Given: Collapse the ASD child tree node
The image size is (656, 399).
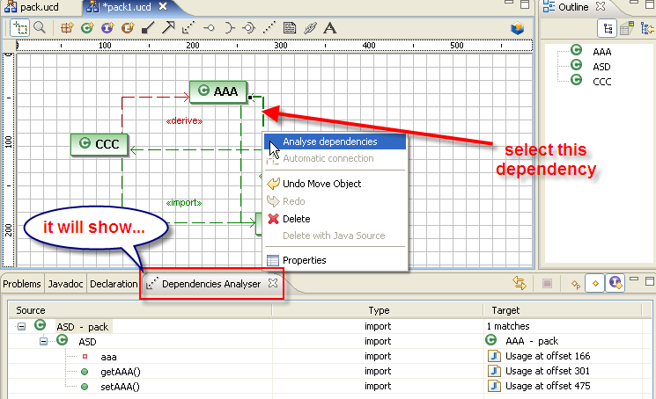Looking at the screenshot, I should (41, 342).
